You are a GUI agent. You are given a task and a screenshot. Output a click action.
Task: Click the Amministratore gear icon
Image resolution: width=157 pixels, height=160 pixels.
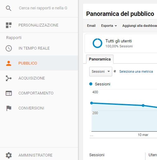[9, 155]
